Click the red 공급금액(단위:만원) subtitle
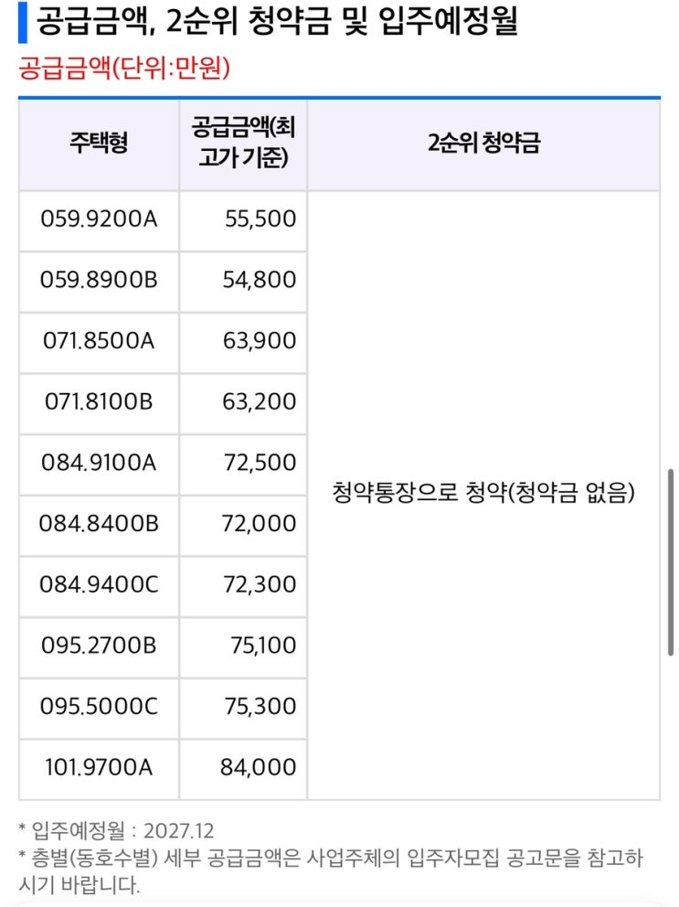 124,69
